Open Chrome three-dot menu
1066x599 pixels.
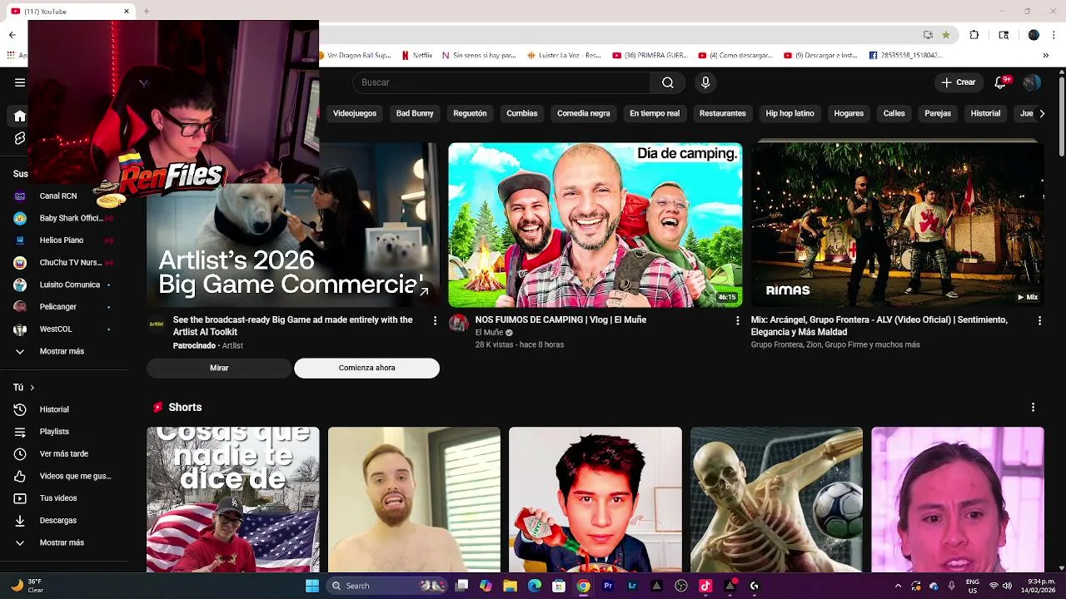[1054, 35]
